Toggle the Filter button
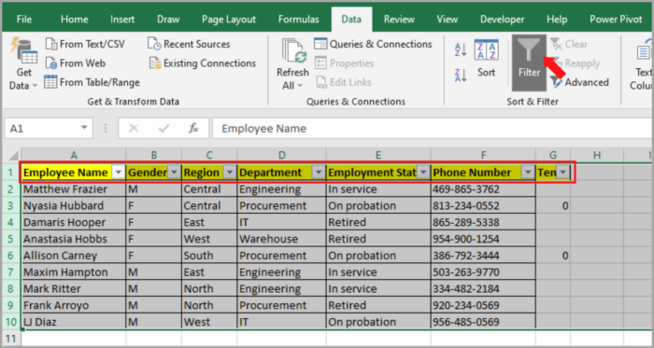This screenshot has width=654, height=348. click(529, 63)
